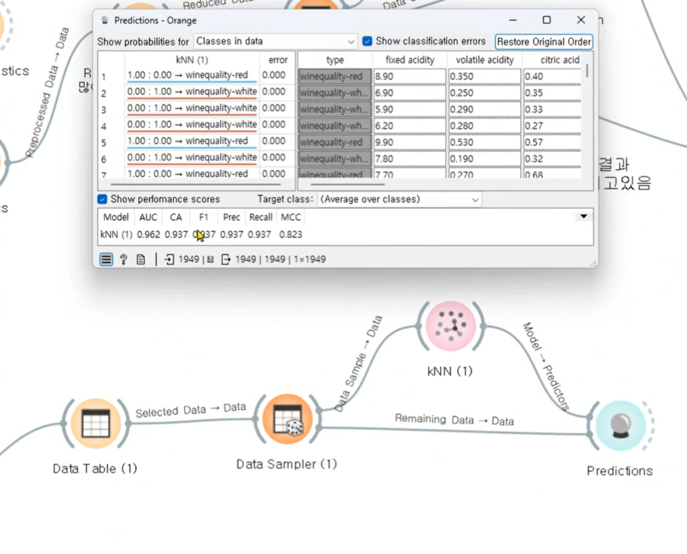Click the report document icon
687x554 pixels.
pos(141,259)
